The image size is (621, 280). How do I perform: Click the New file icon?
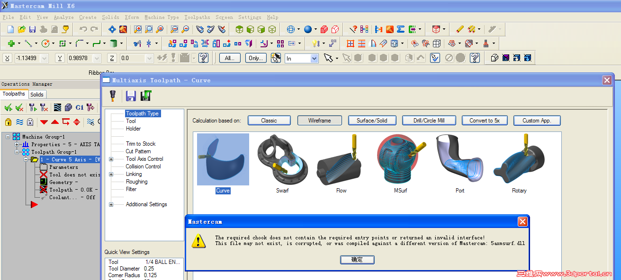pyautogui.click(x=11, y=29)
